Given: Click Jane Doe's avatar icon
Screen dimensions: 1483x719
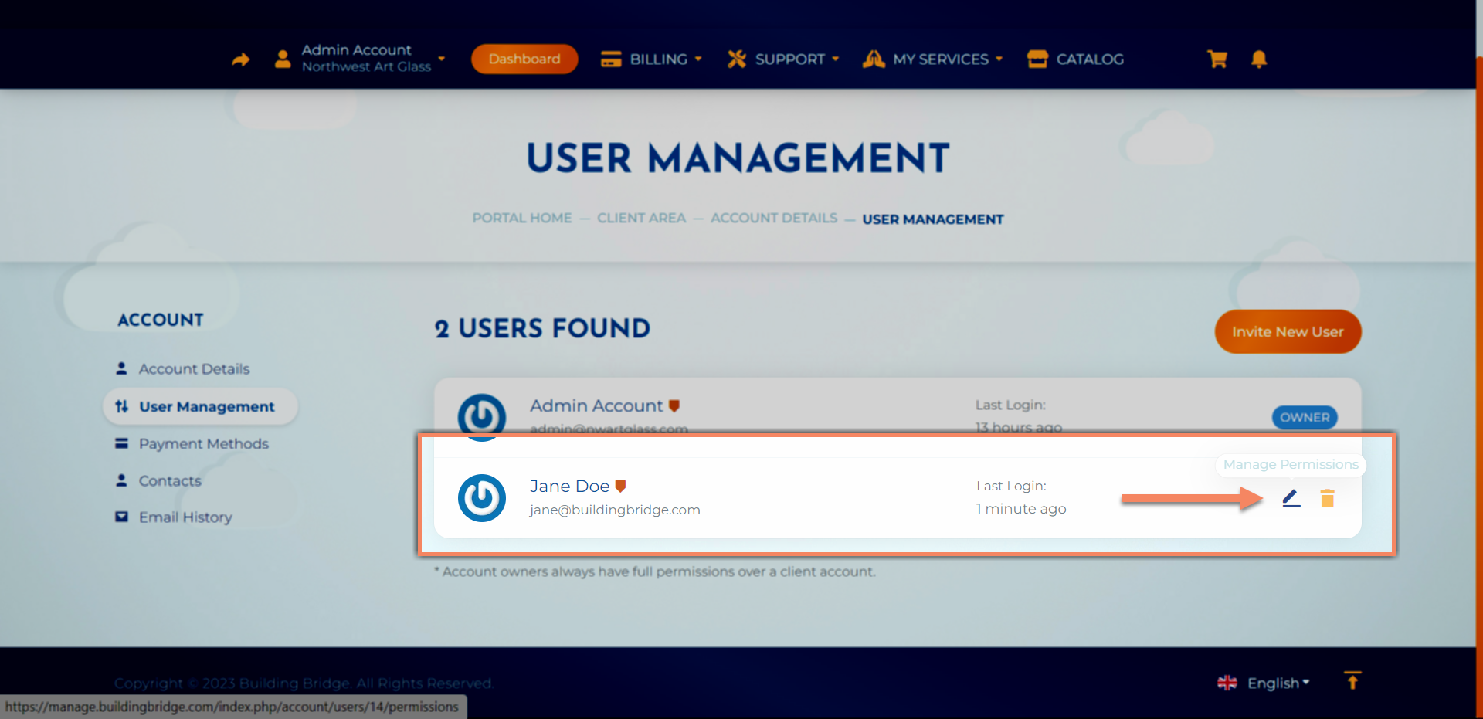Looking at the screenshot, I should (x=482, y=498).
